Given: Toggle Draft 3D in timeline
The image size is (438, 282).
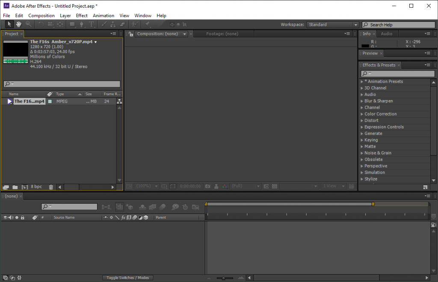Looking at the screenshot, I should point(129,207).
